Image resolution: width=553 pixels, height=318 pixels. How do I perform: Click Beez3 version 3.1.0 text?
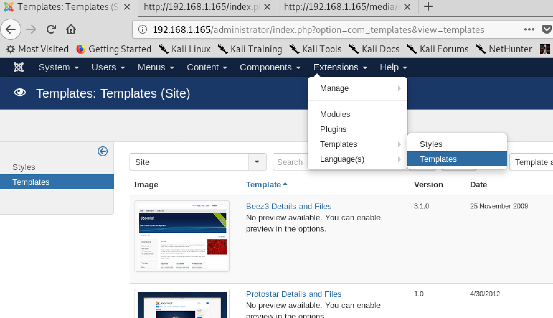422,206
